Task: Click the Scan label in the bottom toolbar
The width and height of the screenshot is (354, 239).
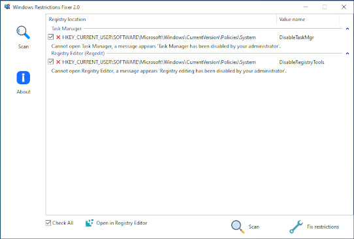Action: [x=254, y=227]
